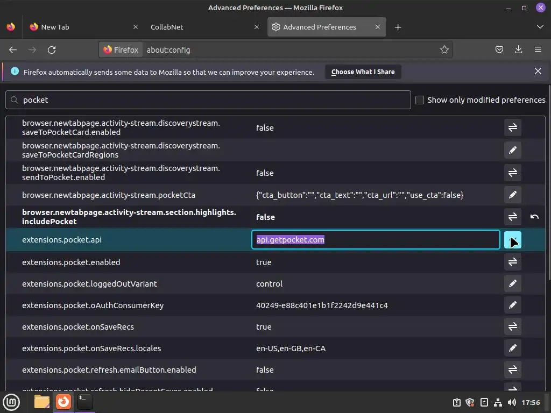
Task: Open network connections tray icon
Action: [x=498, y=402]
